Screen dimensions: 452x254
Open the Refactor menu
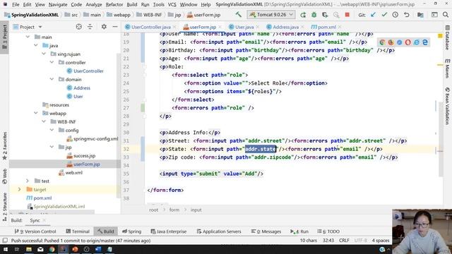pyautogui.click(x=114, y=5)
